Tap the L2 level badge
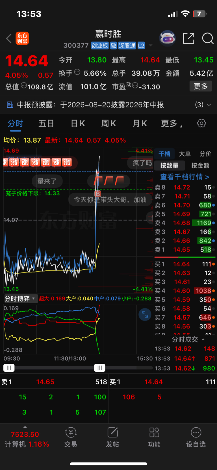Image resolution: width=217 pixels, height=470 pixels. point(141,46)
